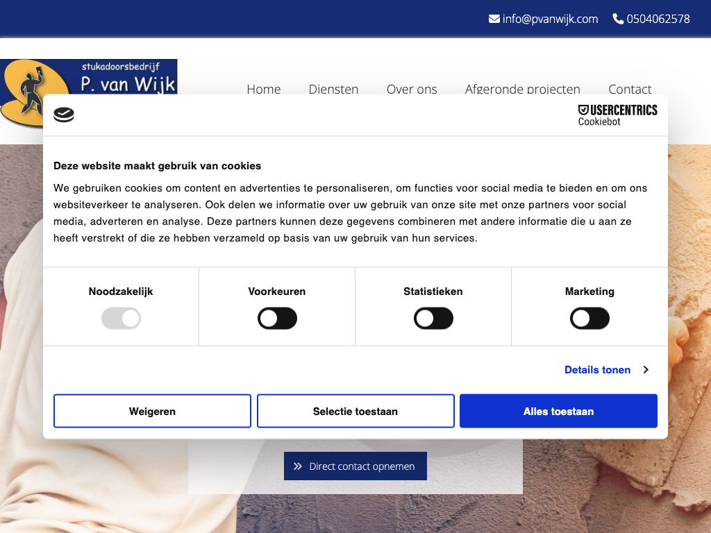The image size is (711, 533).
Task: Accept all cookies with Alles toestaan
Action: (x=558, y=412)
